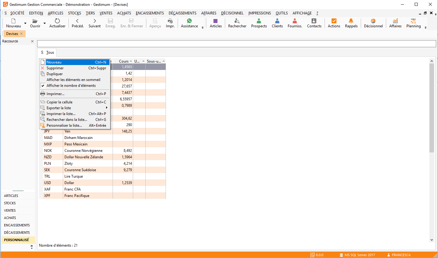Select the STOCKS shortcut section
438x258 pixels.
tap(10, 203)
